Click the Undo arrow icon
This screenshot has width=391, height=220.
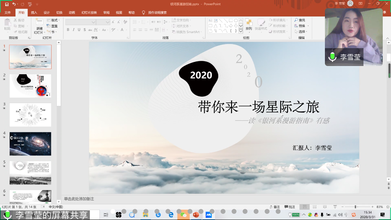point(14,4)
